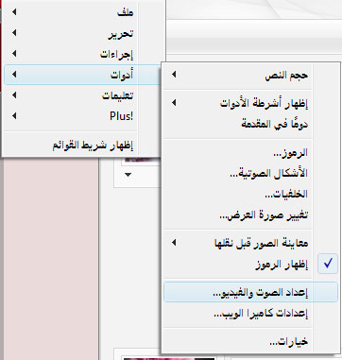Open the الرموز... dialog
Image resolution: width=342 pixels, height=360 pixels.
tap(251, 153)
